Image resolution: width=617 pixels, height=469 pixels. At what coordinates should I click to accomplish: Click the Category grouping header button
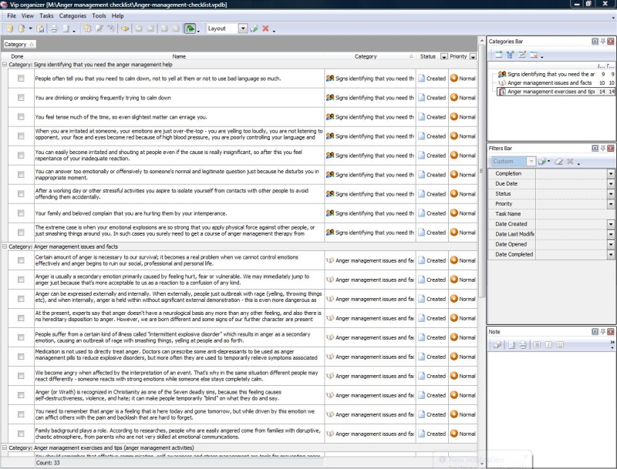[19, 45]
